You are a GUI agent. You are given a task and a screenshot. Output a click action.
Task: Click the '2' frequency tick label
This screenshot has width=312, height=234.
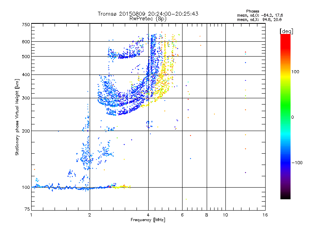tap(90, 215)
